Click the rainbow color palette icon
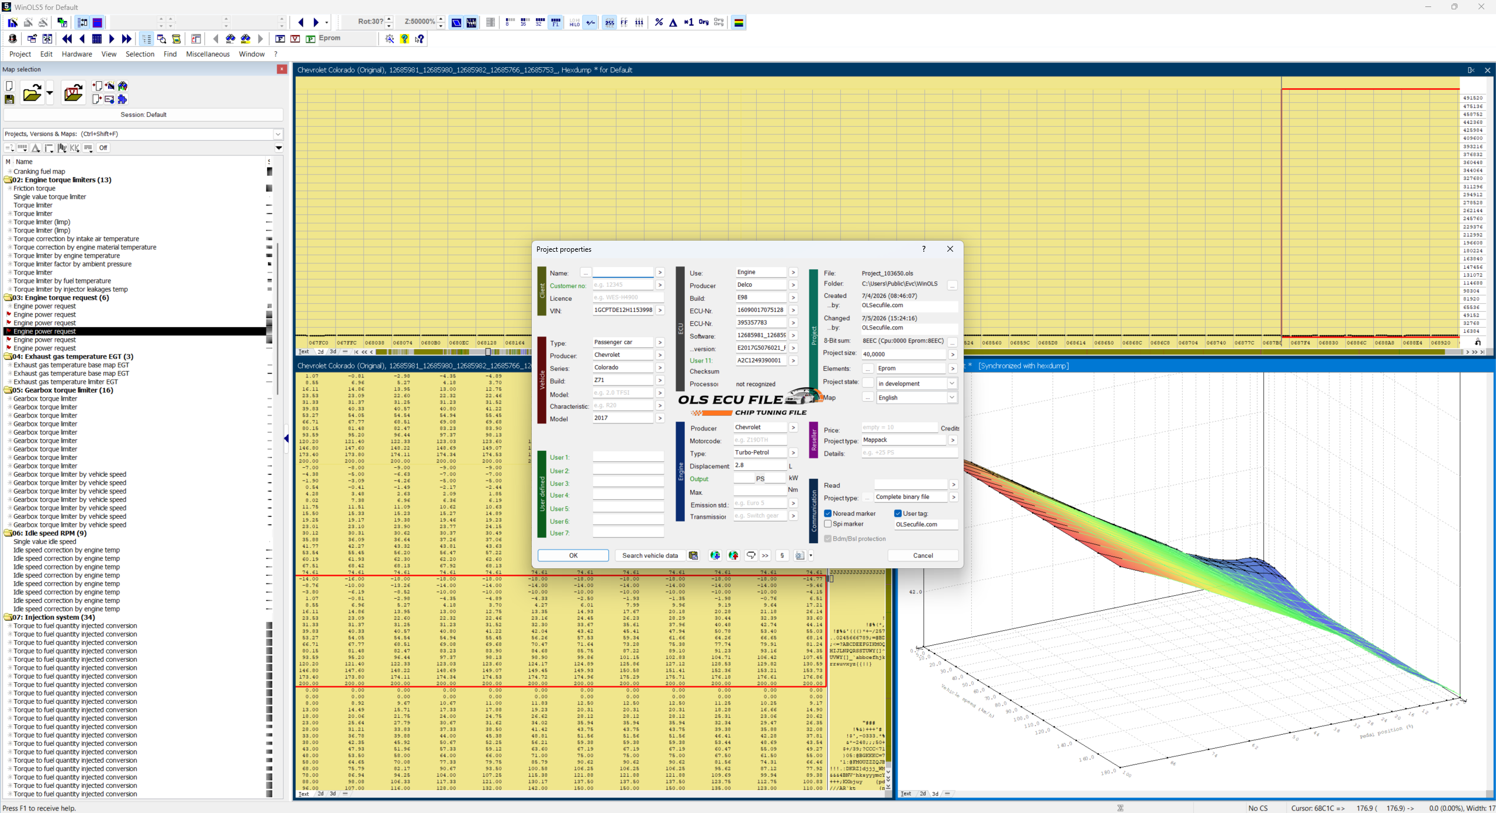Image resolution: width=1496 pixels, height=813 pixels. pyautogui.click(x=739, y=22)
